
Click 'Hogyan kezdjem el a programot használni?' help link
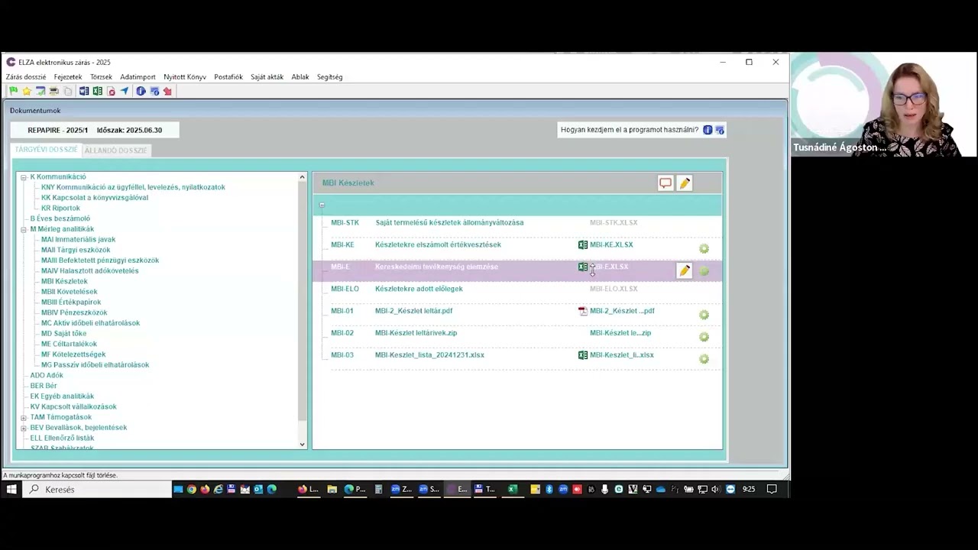click(x=630, y=130)
